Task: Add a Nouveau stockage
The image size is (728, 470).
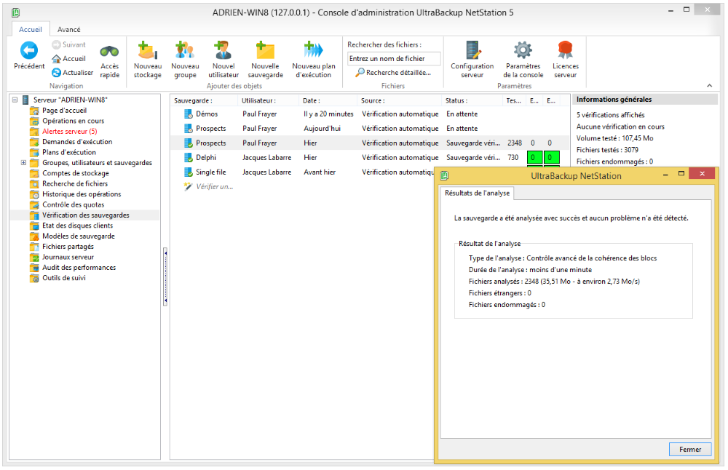Action: point(148,60)
